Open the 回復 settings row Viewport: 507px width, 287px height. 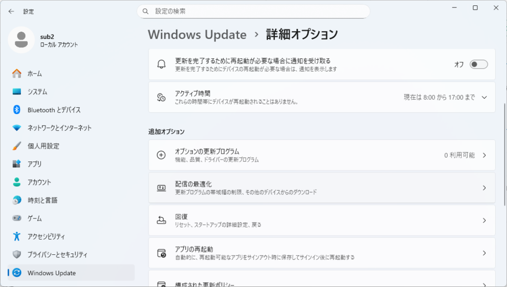pyautogui.click(x=322, y=220)
